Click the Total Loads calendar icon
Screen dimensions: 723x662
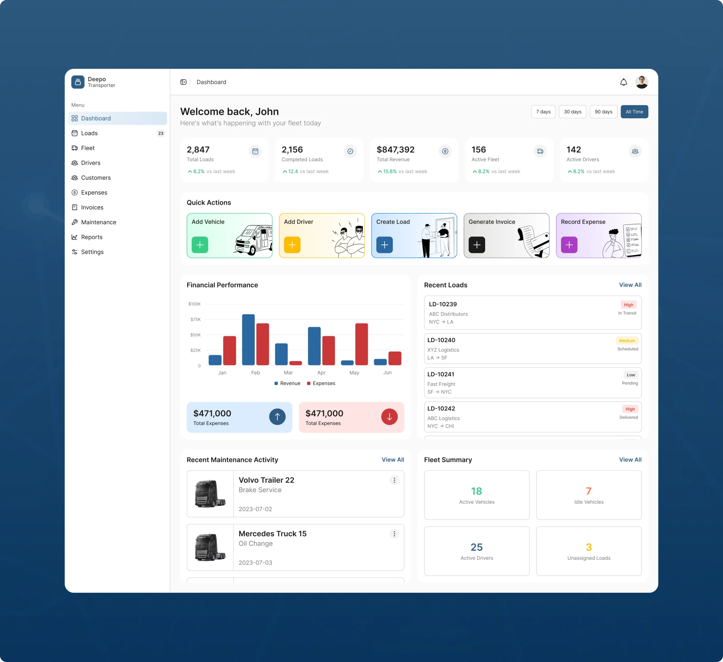tap(255, 151)
